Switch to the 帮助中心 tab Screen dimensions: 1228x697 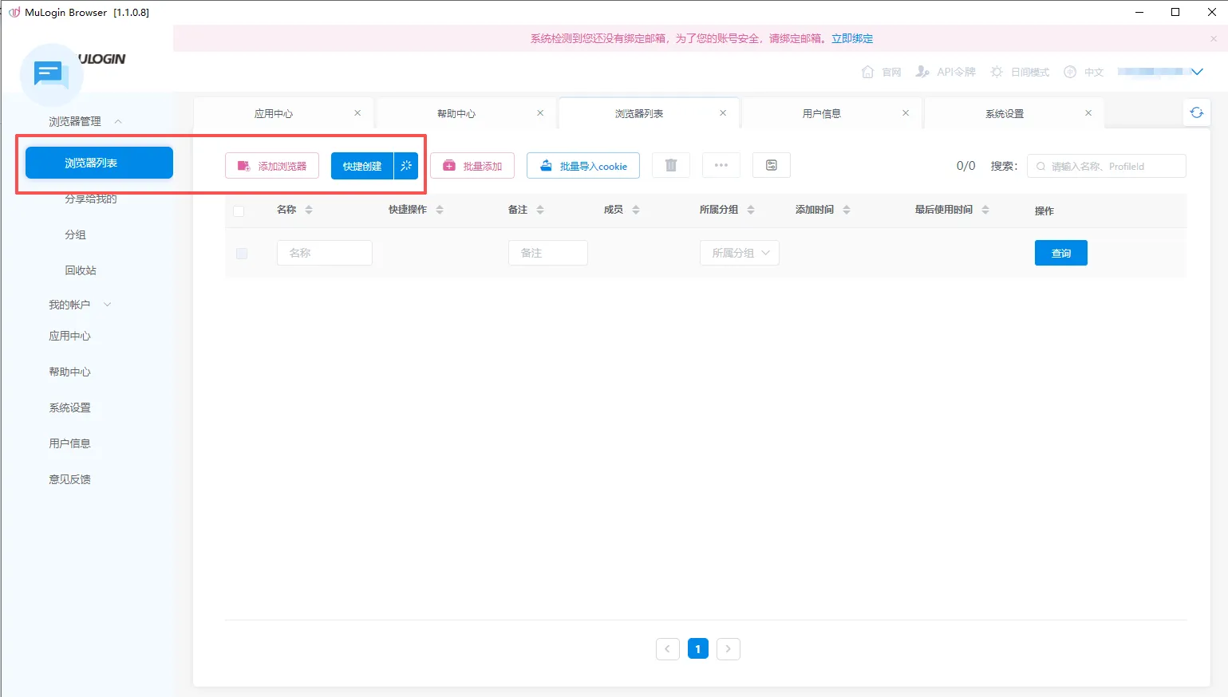coord(456,113)
